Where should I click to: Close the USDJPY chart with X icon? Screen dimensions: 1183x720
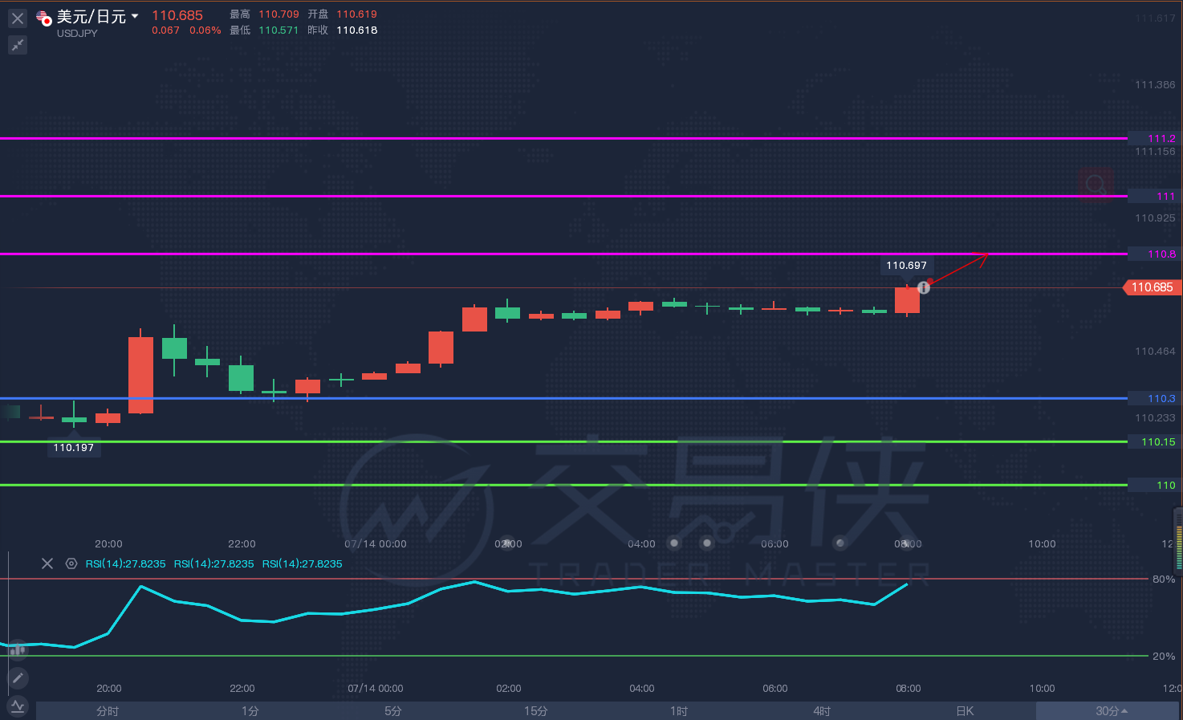(18, 18)
